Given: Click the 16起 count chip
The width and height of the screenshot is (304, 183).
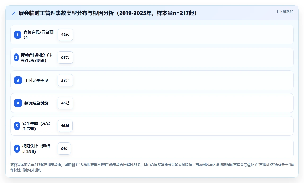Looking at the screenshot, I should [x=65, y=126].
